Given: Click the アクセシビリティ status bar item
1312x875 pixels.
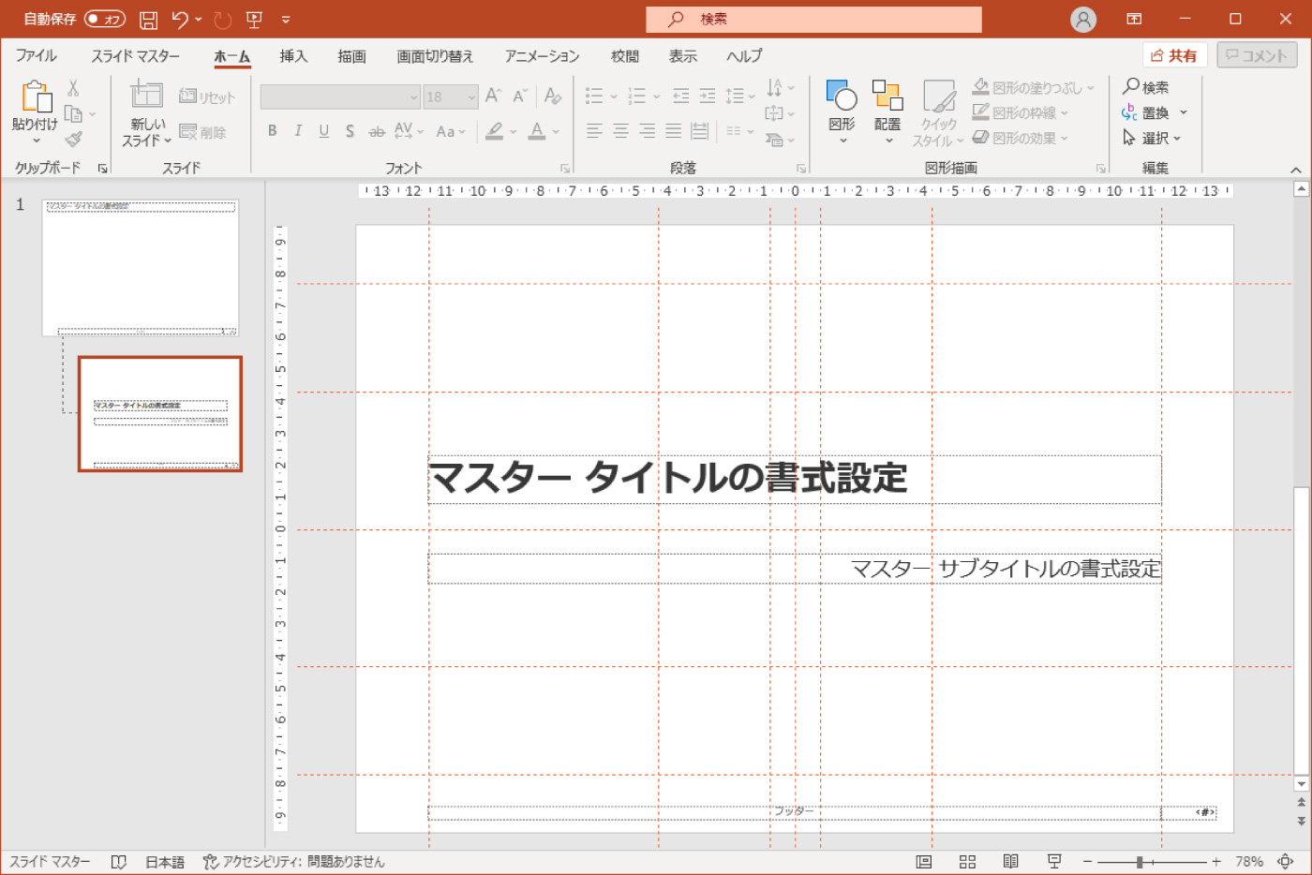Looking at the screenshot, I should 293,862.
